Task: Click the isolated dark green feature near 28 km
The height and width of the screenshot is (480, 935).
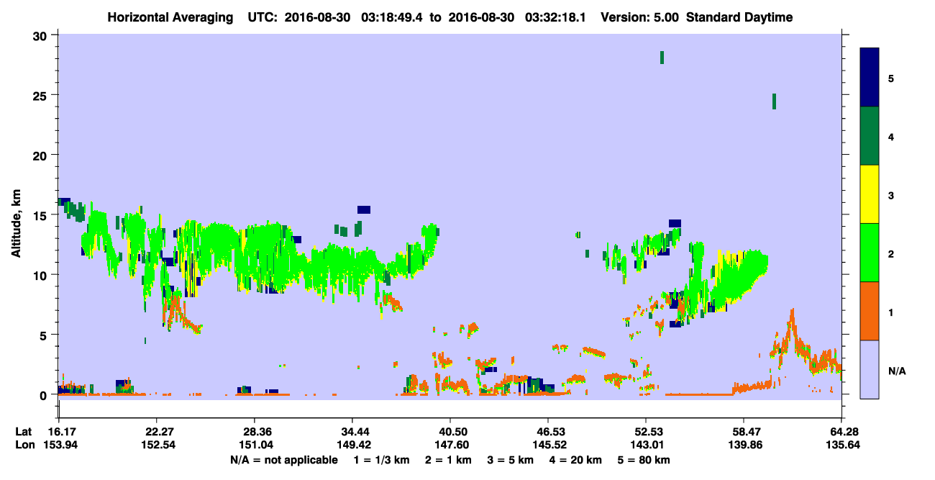Action: pyautogui.click(x=662, y=58)
